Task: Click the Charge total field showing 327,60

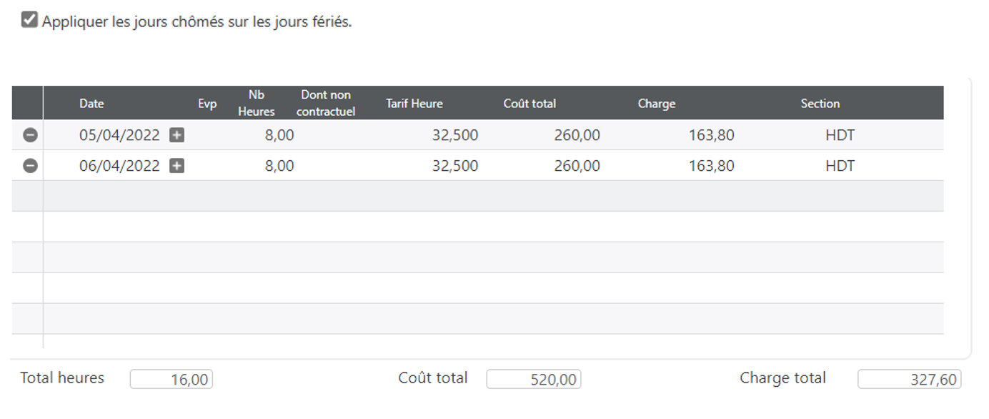Action: [x=909, y=379]
